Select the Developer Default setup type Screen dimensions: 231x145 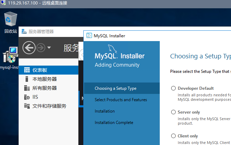pos(173,88)
